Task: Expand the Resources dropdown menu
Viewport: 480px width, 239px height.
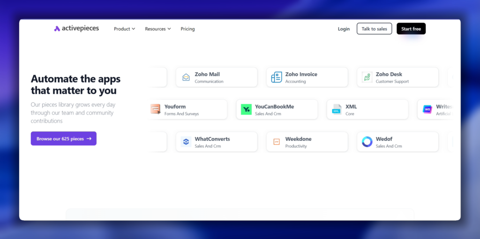Action: (158, 29)
